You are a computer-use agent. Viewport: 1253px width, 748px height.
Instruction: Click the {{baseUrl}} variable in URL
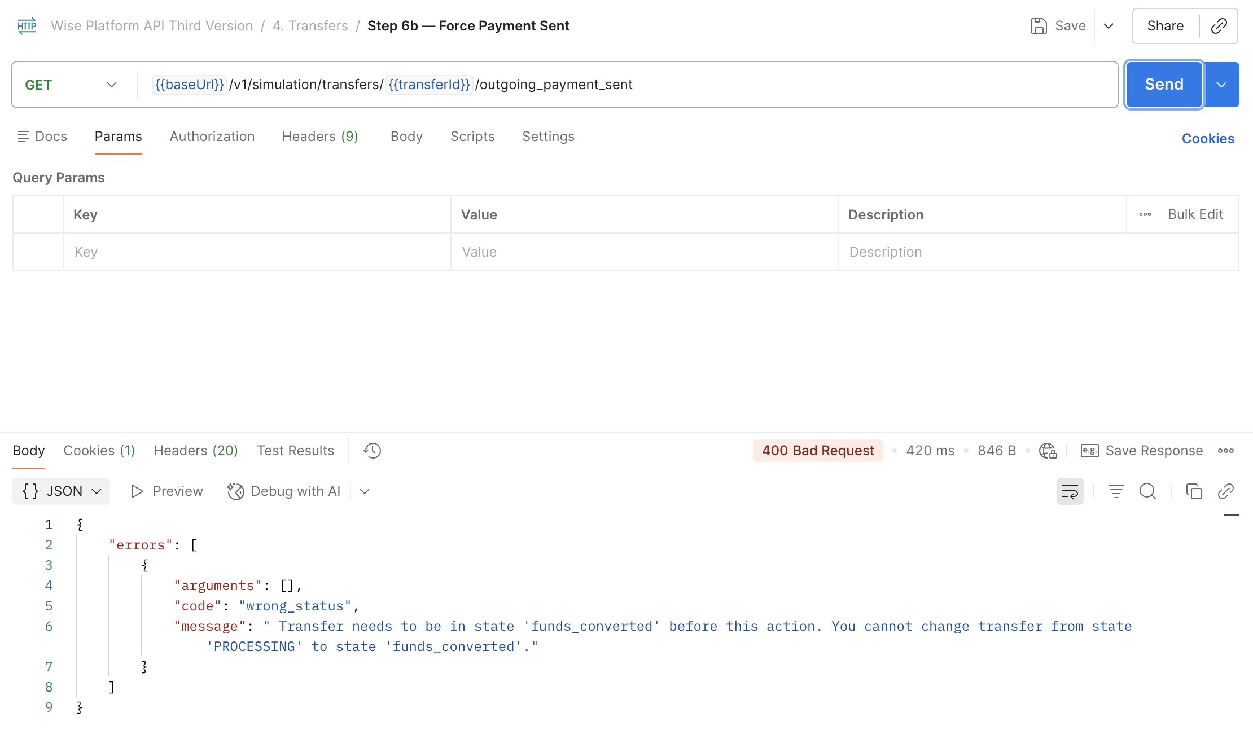[190, 85]
